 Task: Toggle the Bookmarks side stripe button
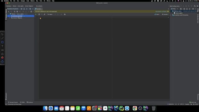click(6, 96)
